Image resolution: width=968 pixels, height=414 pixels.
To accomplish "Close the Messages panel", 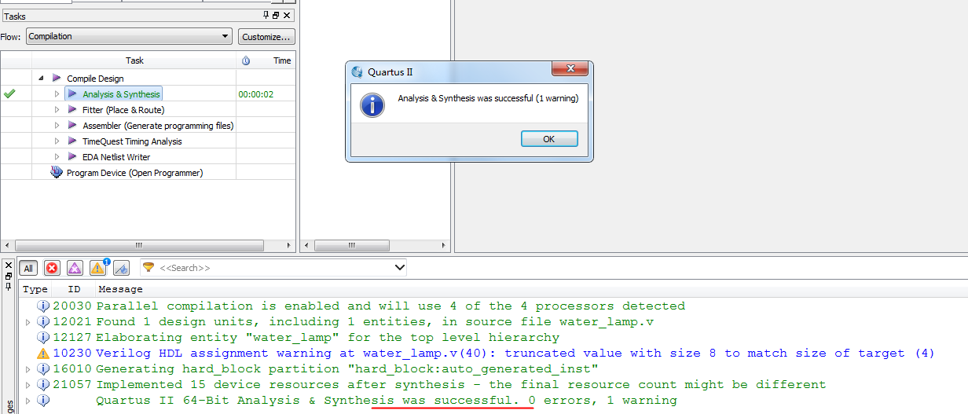I will click(9, 266).
